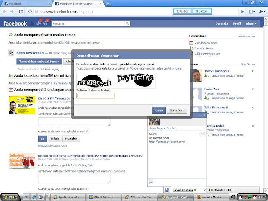Image resolution: width=268 pixels, height=201 pixels.
Task: Switch to the cuirast - Mozilla taskbar item
Action: coord(211,197)
